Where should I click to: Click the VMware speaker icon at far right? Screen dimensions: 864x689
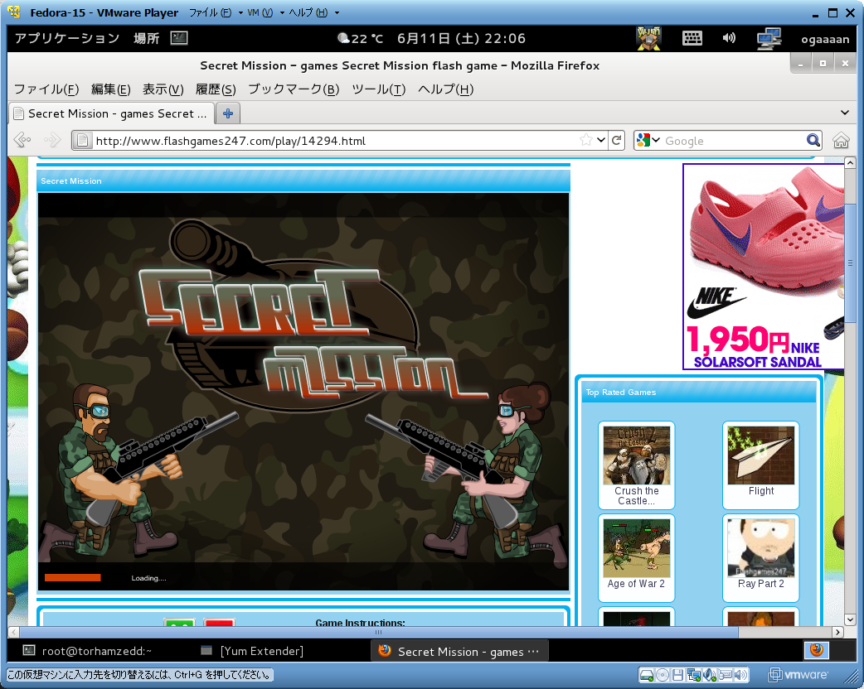(x=741, y=675)
